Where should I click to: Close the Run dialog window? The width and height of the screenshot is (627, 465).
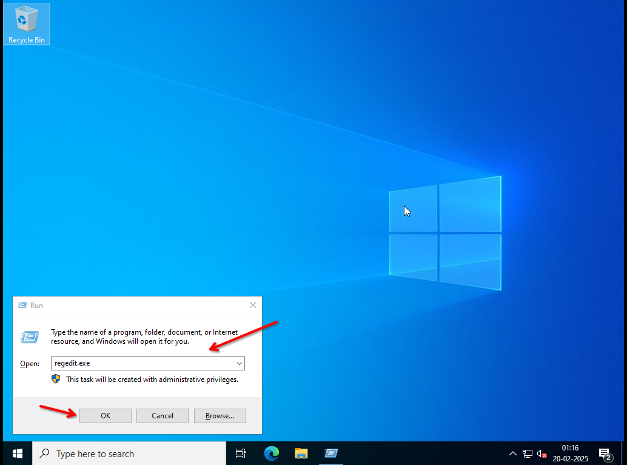coord(252,306)
